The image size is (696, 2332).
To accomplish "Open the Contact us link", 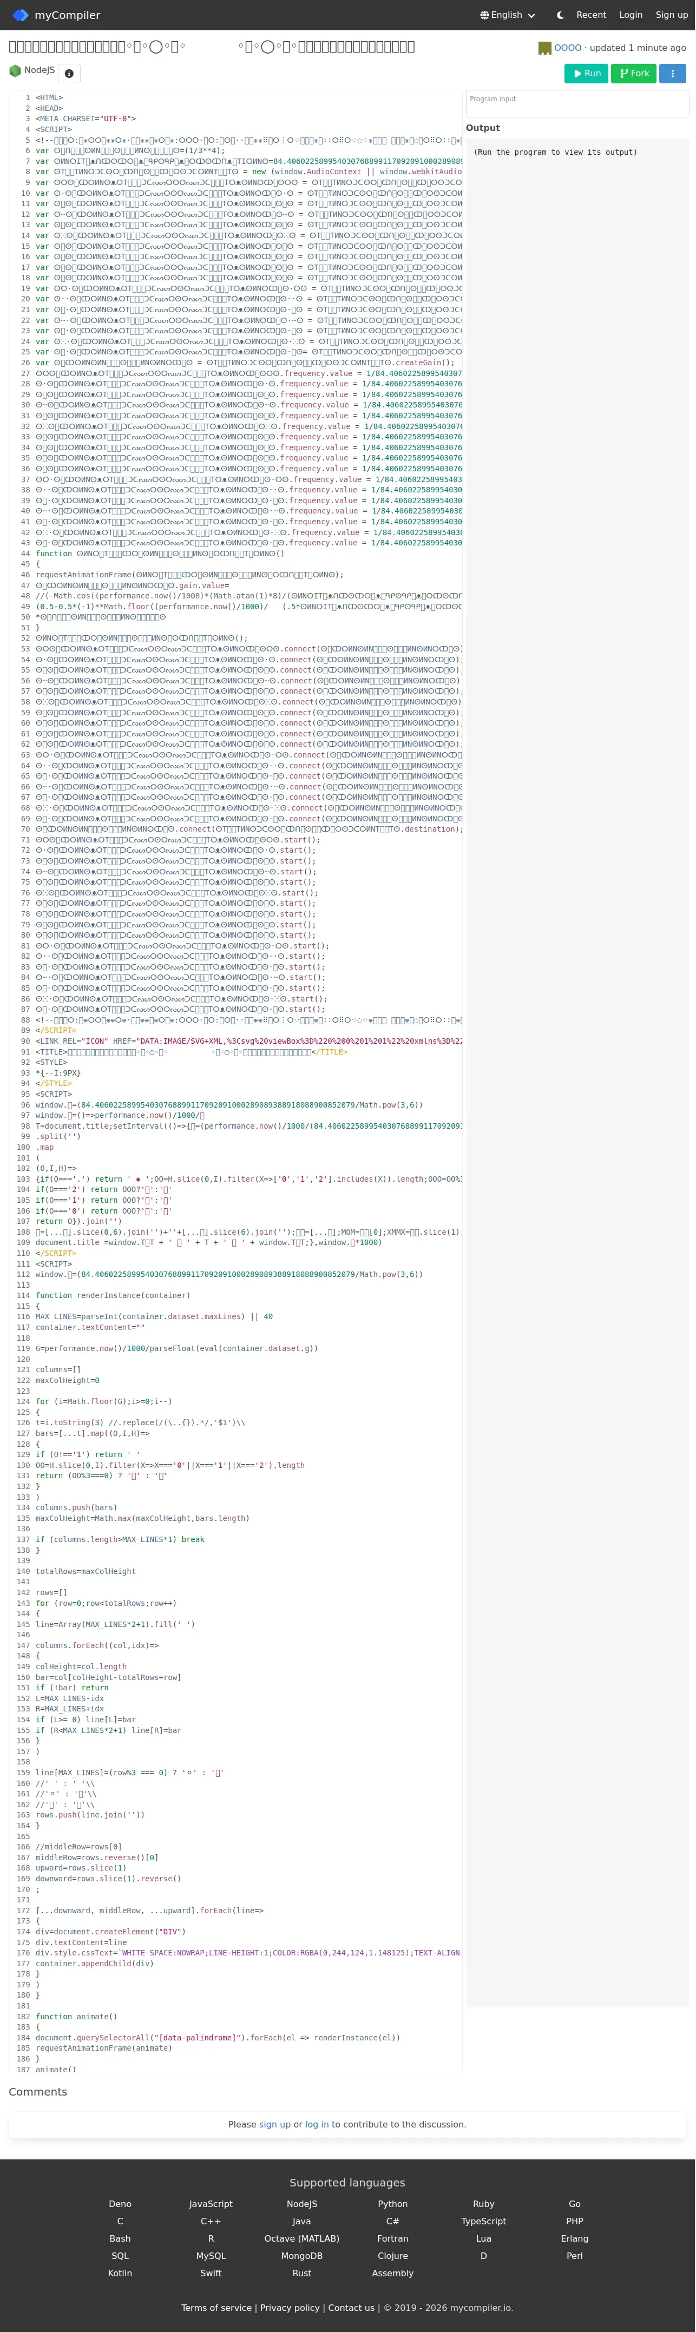I will click(351, 2308).
